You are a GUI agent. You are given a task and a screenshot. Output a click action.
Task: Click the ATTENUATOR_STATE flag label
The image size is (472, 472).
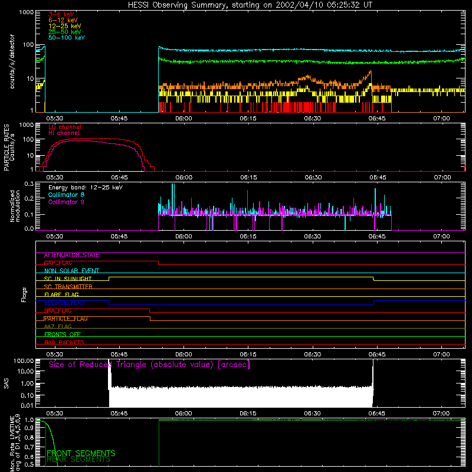pyautogui.click(x=71, y=255)
